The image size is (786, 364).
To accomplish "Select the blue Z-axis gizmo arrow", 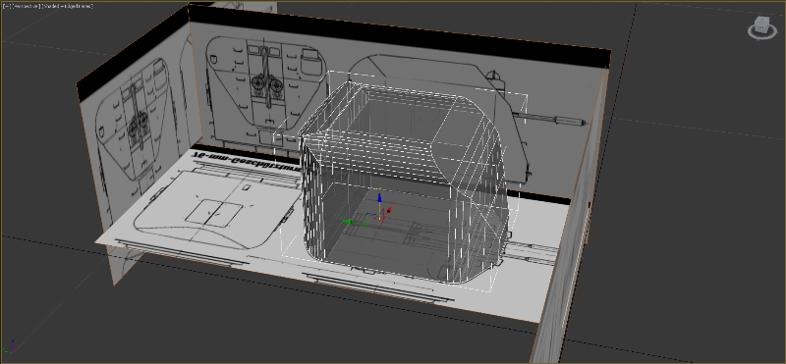I will pyautogui.click(x=379, y=197).
